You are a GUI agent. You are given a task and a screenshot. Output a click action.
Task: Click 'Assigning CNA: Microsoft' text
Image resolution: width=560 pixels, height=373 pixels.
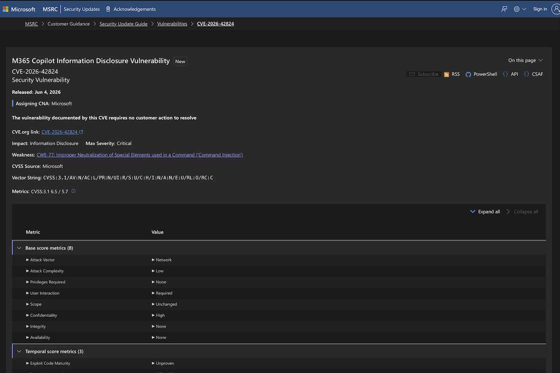(x=44, y=103)
